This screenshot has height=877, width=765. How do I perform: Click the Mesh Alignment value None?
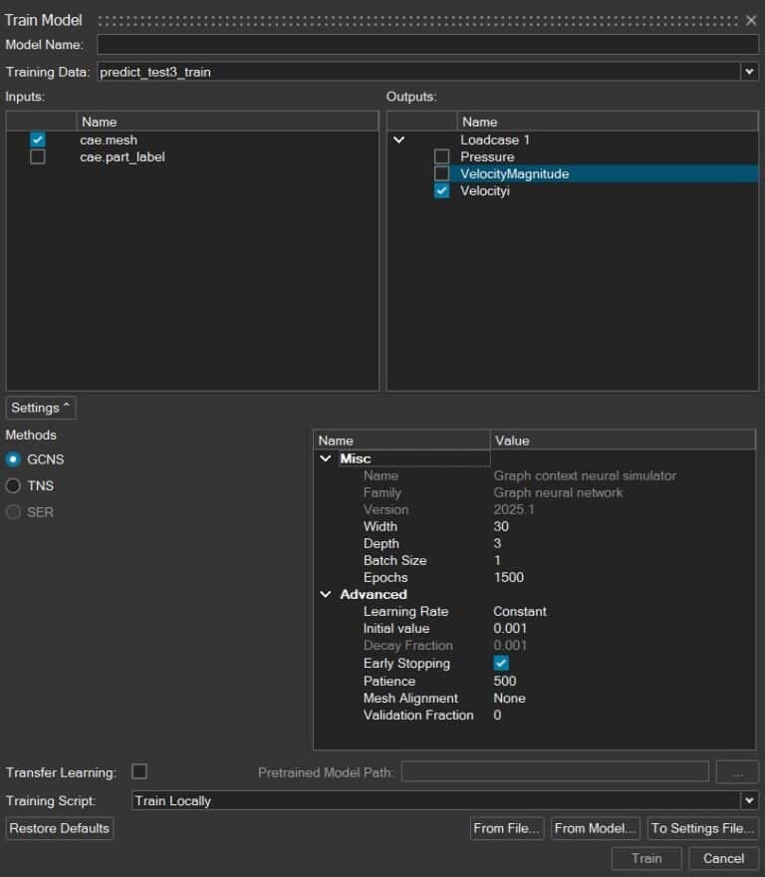point(509,698)
